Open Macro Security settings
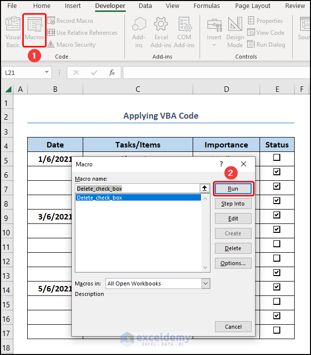This screenshot has height=355, width=311. click(x=72, y=44)
